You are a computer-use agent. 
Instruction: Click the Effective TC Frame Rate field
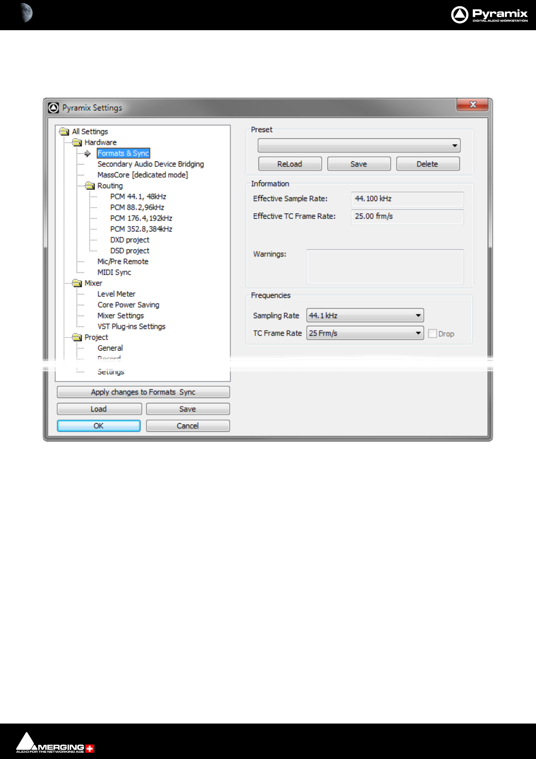407,216
